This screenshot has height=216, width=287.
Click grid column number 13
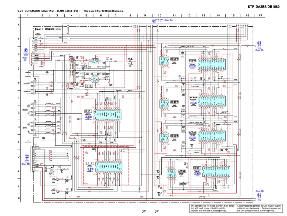coord(204,15)
